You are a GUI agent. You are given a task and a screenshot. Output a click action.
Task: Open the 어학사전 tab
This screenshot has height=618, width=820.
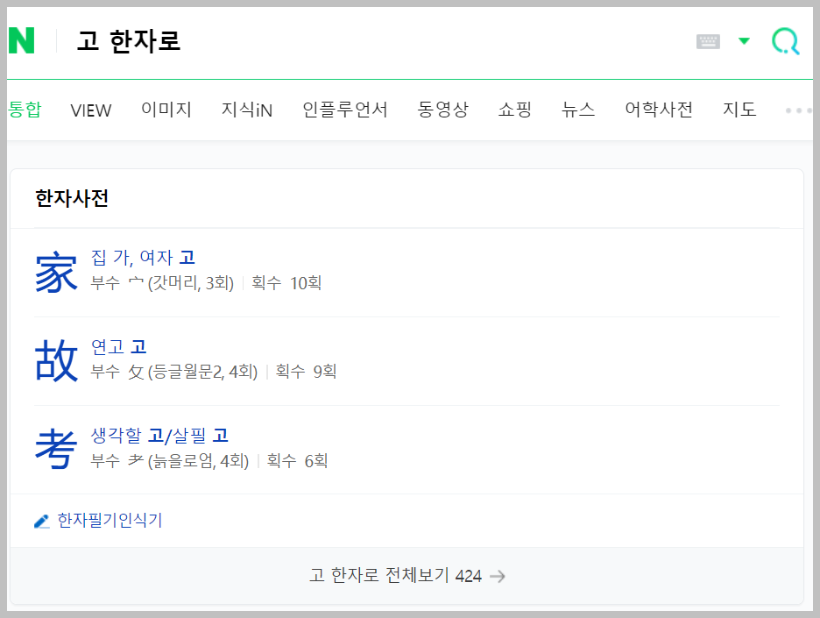659,110
